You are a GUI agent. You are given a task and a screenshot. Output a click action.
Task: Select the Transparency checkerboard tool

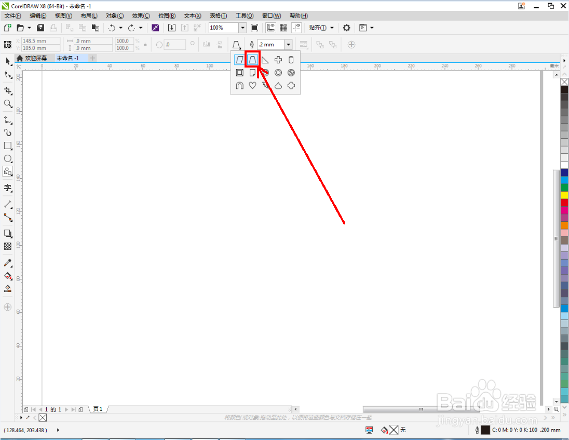tap(8, 247)
